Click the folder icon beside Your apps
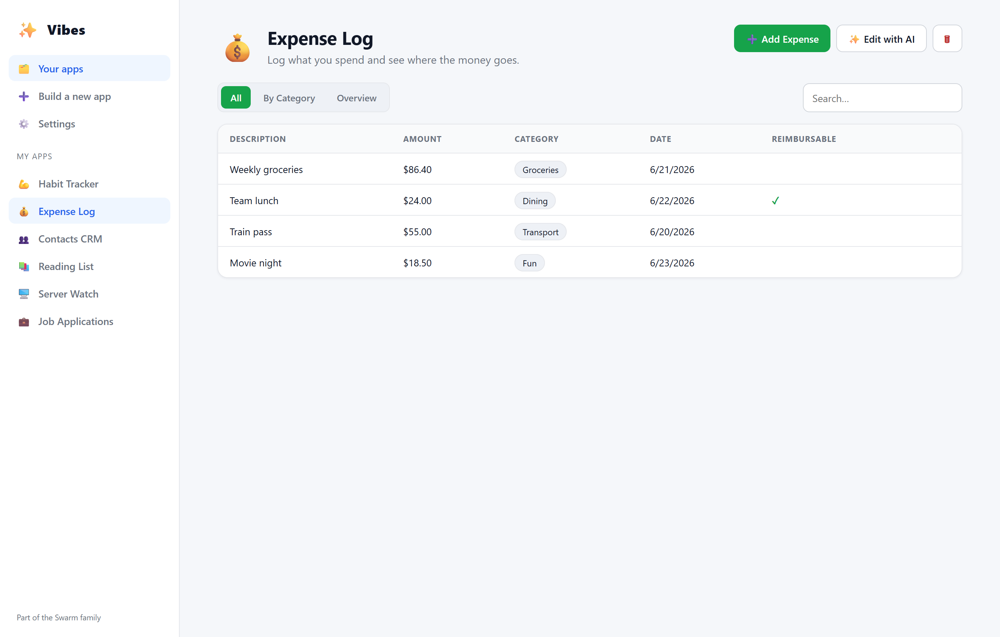 pyautogui.click(x=24, y=69)
